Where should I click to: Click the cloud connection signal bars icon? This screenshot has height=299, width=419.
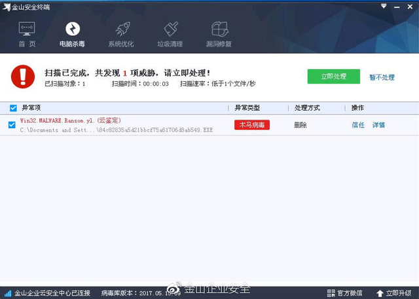pyautogui.click(x=8, y=294)
